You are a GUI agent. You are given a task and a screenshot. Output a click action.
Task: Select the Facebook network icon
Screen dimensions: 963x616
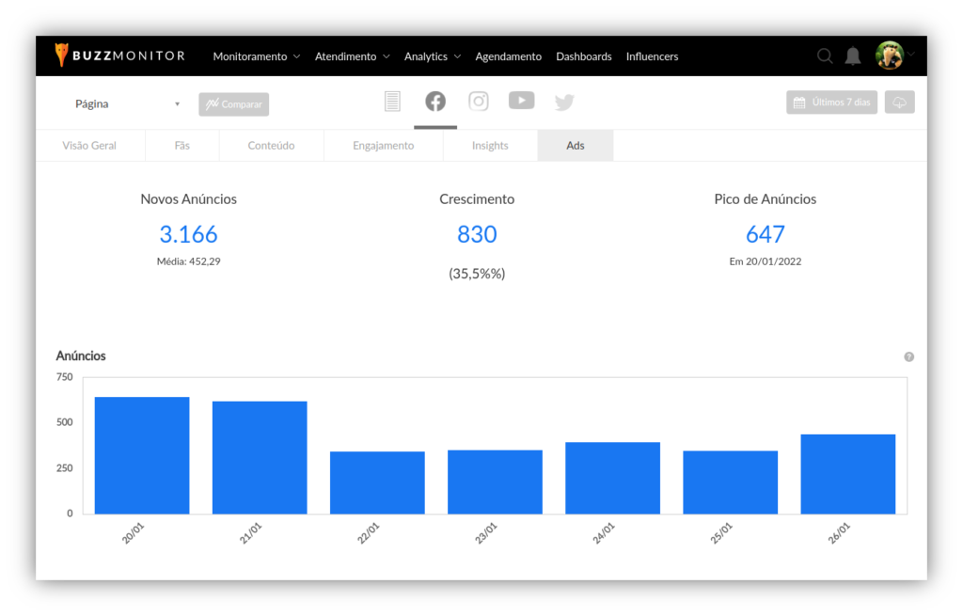coord(435,102)
